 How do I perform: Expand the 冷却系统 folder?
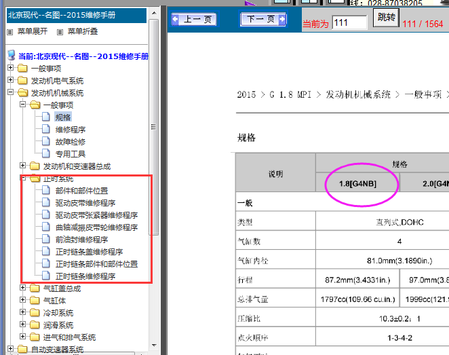coord(23,312)
